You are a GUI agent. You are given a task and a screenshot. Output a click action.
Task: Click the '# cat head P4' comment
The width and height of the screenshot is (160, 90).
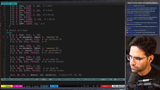tap(50, 59)
